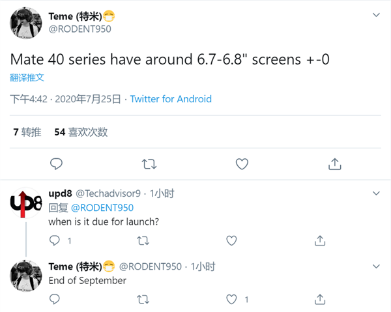391x312 pixels.
Task: Open Teme's profile avatar on main tweet
Action: click(x=26, y=23)
